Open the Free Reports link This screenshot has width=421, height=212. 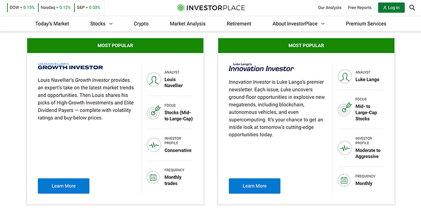click(360, 7)
